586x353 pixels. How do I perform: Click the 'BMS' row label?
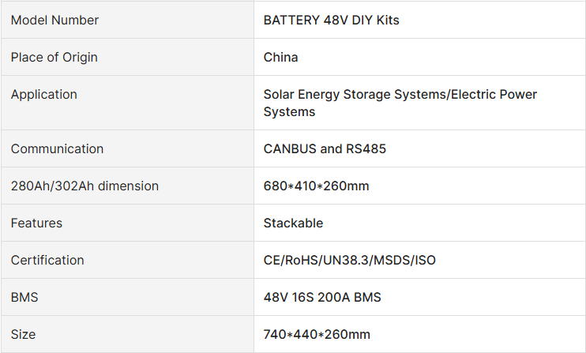point(24,298)
